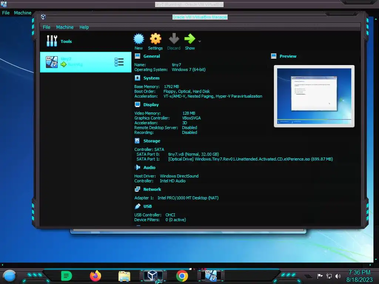Open tiny7 machine details list menu icon
The width and height of the screenshot is (379, 284).
tap(119, 62)
